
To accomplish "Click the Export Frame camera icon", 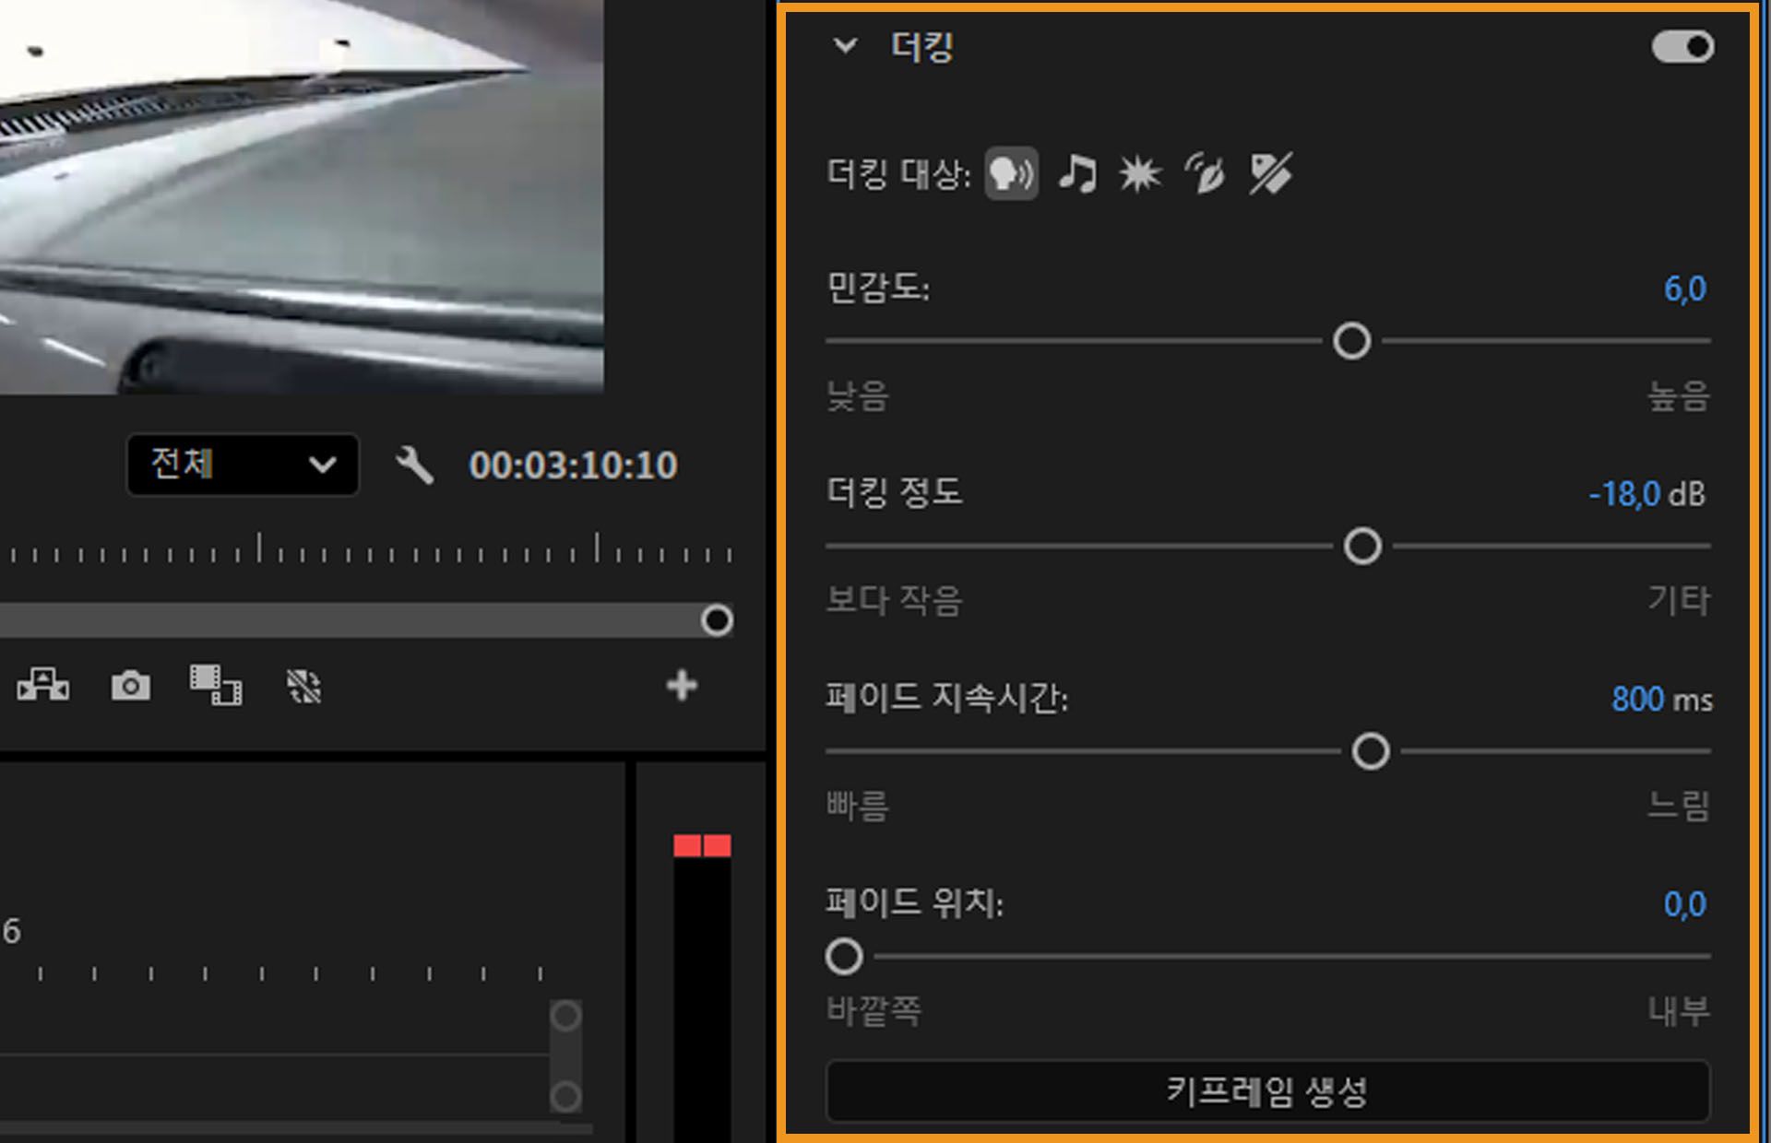I will coord(131,686).
